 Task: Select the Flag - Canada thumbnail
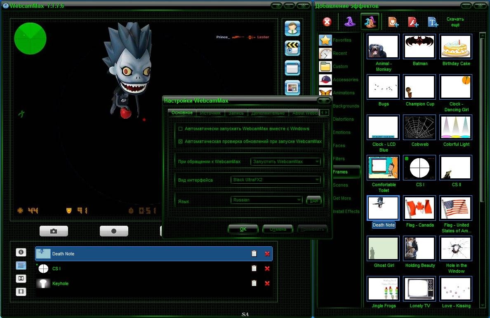click(419, 208)
